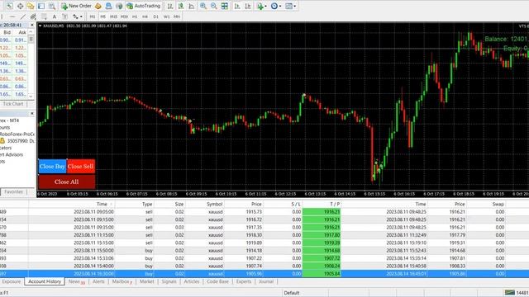529x297 pixels.
Task: Click the Close All button
Action: pos(66,181)
